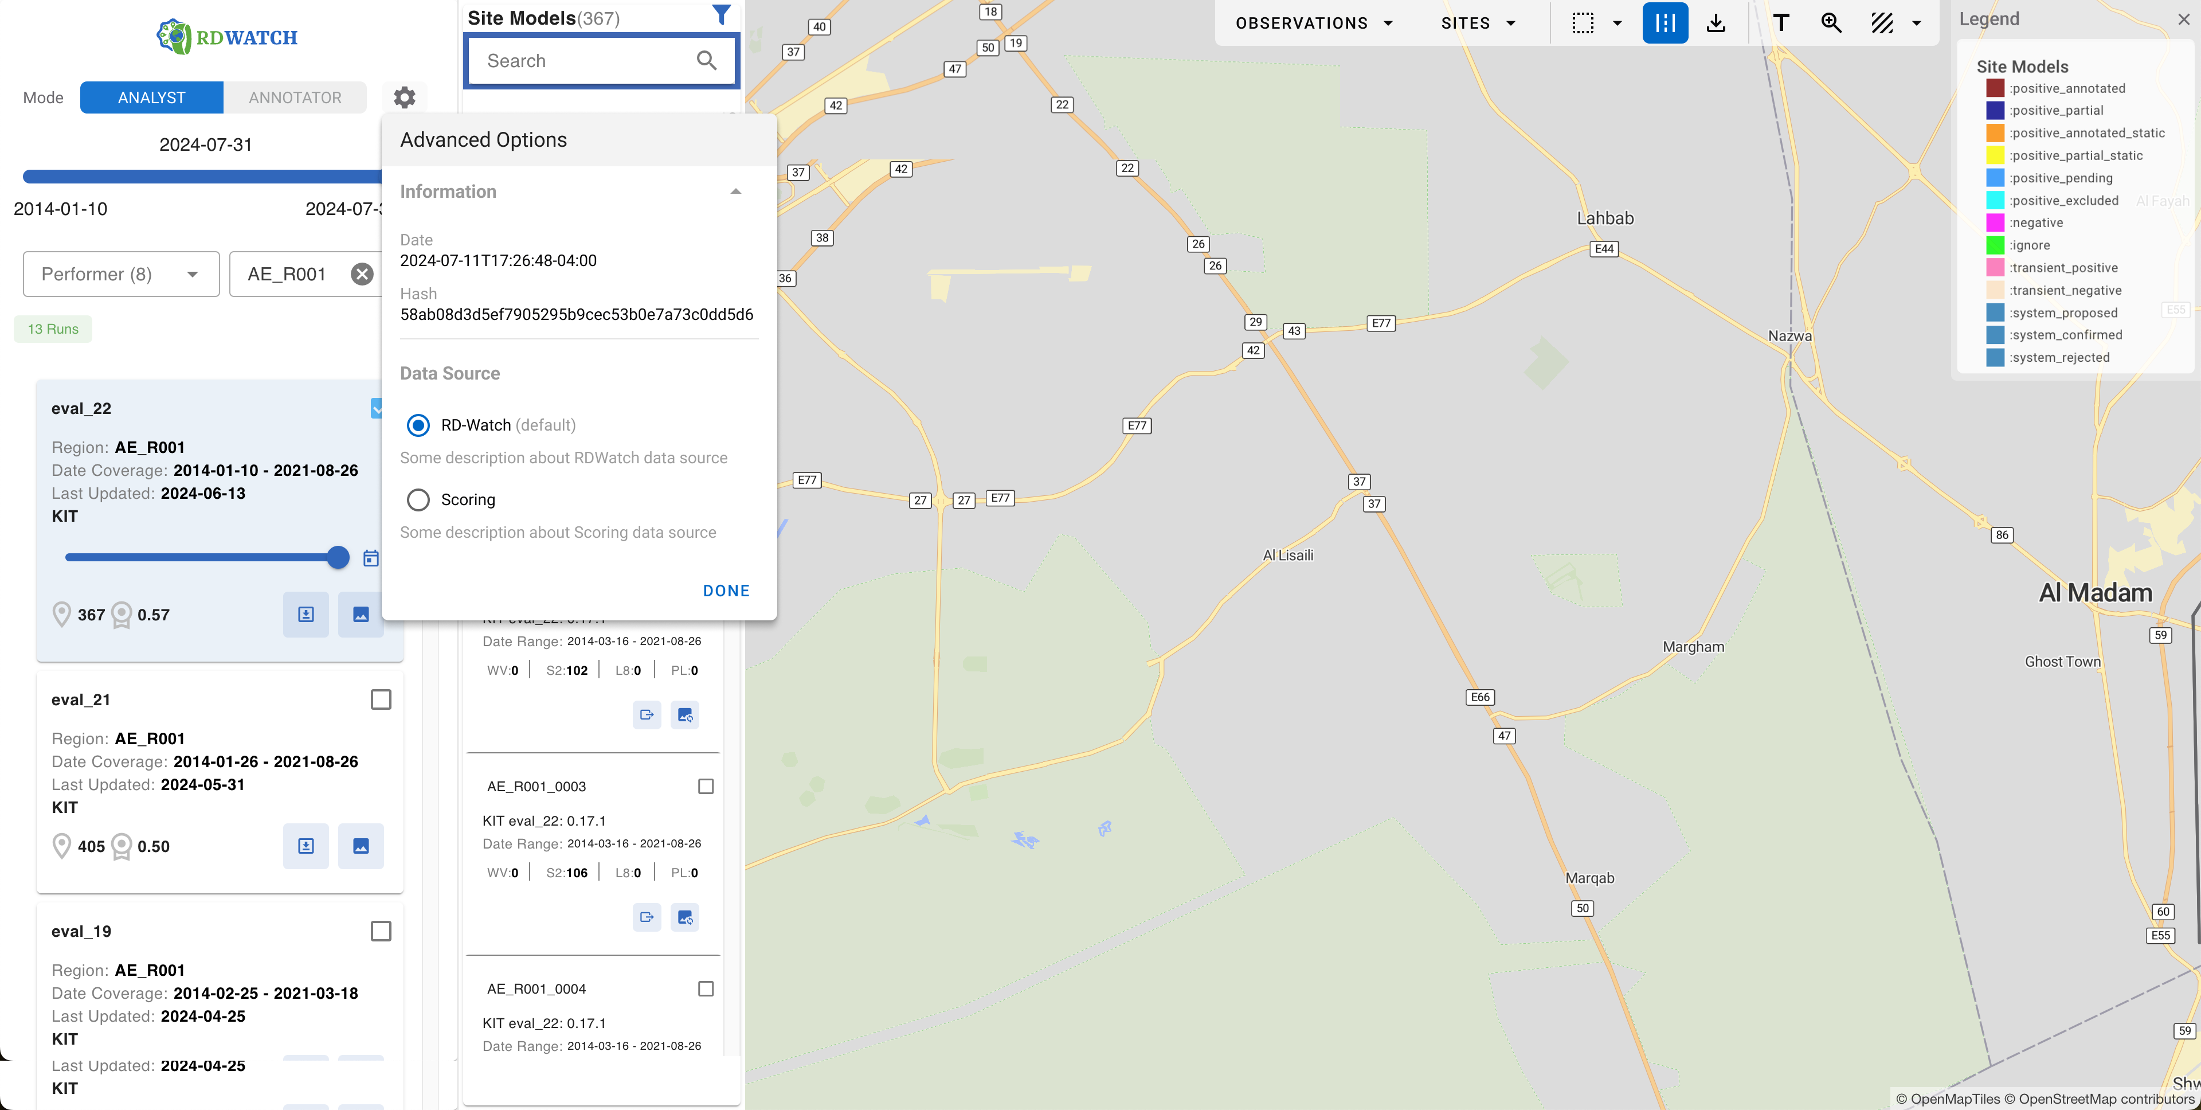Check the AE_R001_0003 site checkbox
2201x1110 pixels.
coord(706,786)
